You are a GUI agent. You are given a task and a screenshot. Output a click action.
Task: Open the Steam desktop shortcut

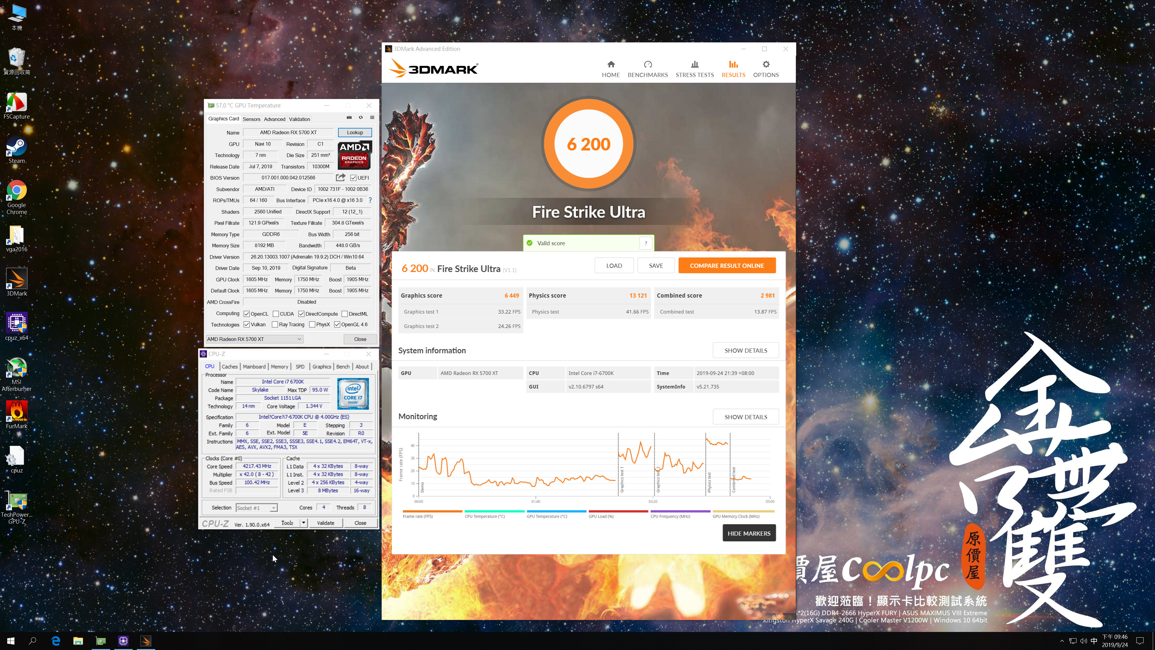(17, 150)
